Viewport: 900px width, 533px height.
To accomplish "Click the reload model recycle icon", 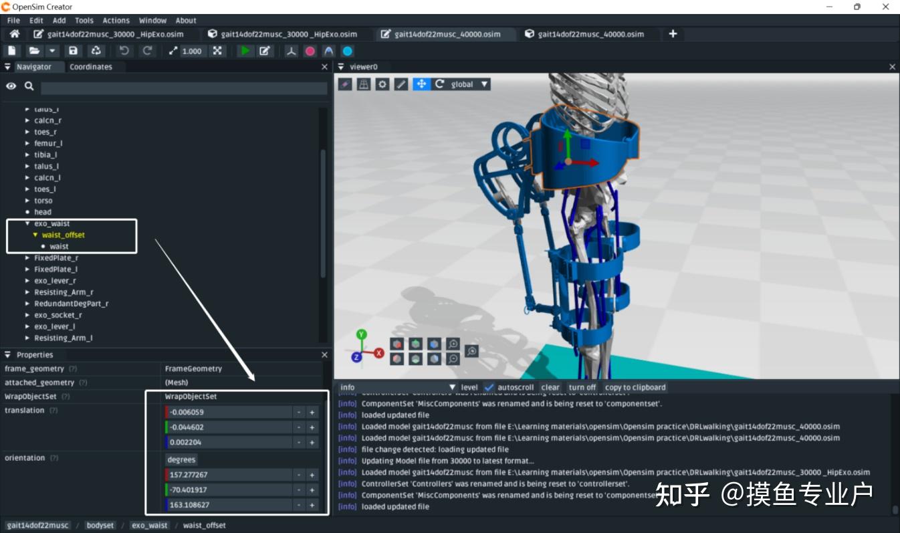I will pyautogui.click(x=96, y=51).
